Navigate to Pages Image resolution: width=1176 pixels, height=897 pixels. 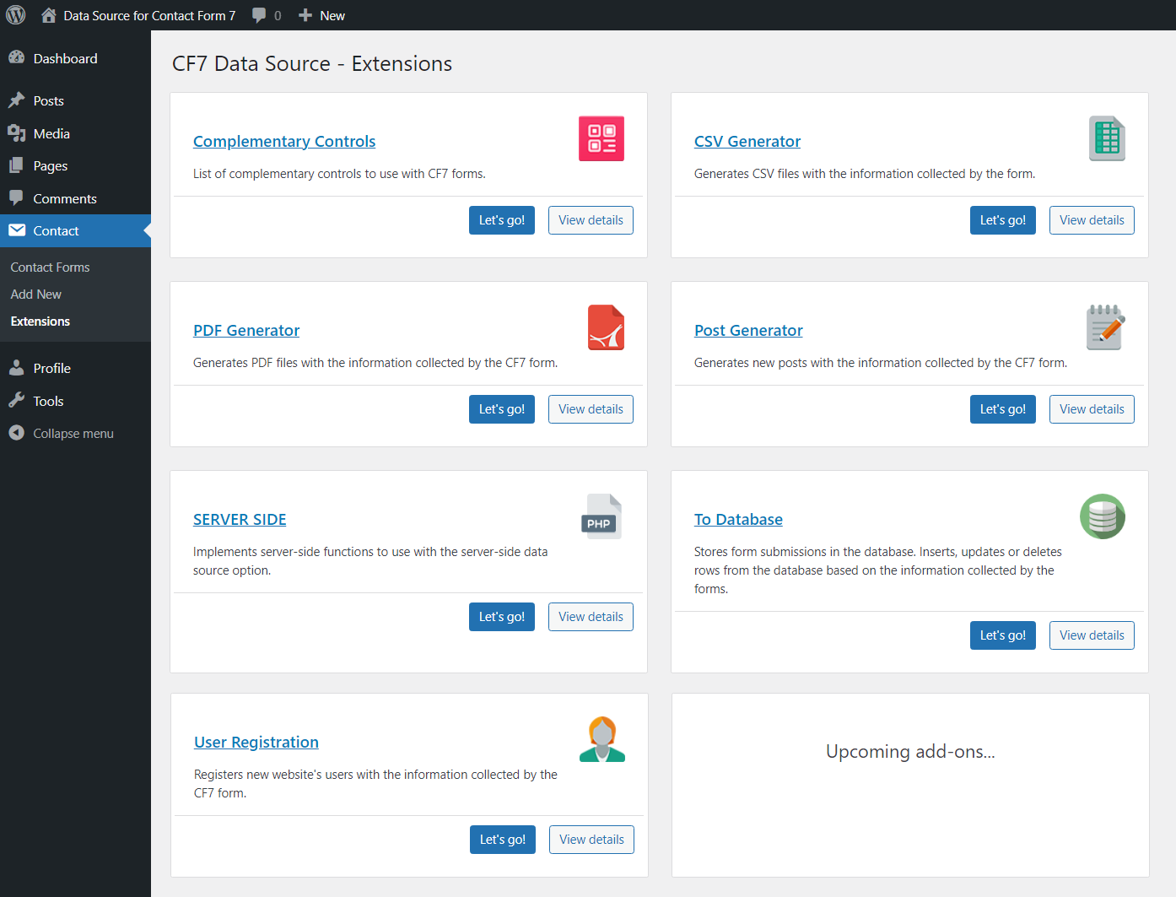pos(75,166)
